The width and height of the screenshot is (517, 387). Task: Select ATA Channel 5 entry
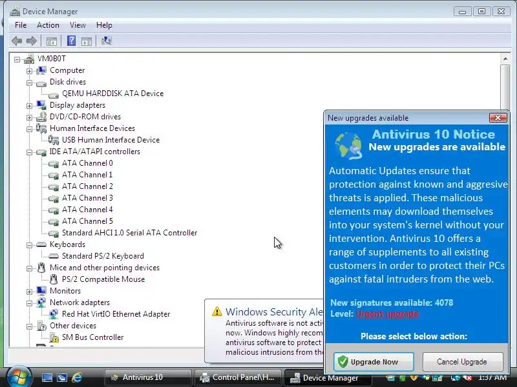87,221
